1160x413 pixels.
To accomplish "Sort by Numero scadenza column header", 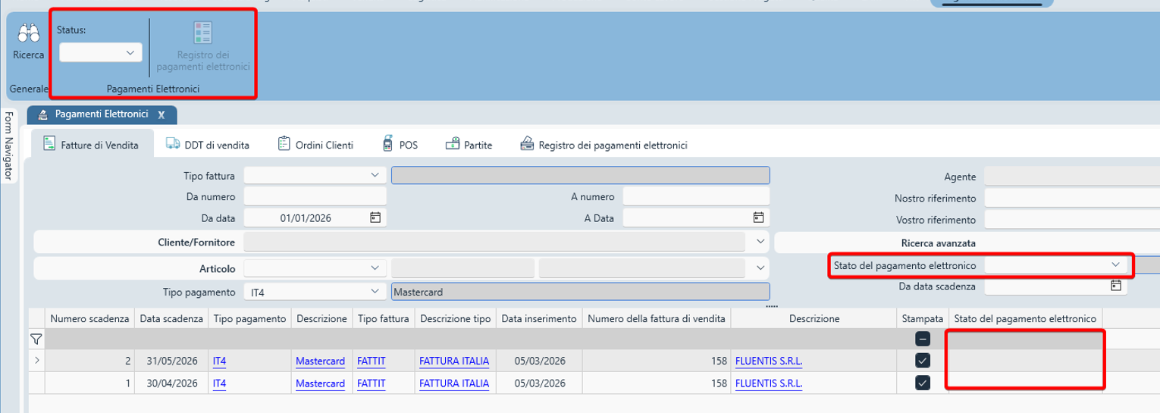I will (90, 319).
